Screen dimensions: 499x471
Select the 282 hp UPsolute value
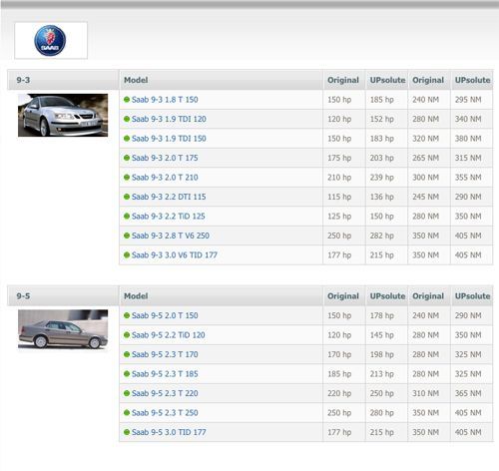(x=382, y=235)
